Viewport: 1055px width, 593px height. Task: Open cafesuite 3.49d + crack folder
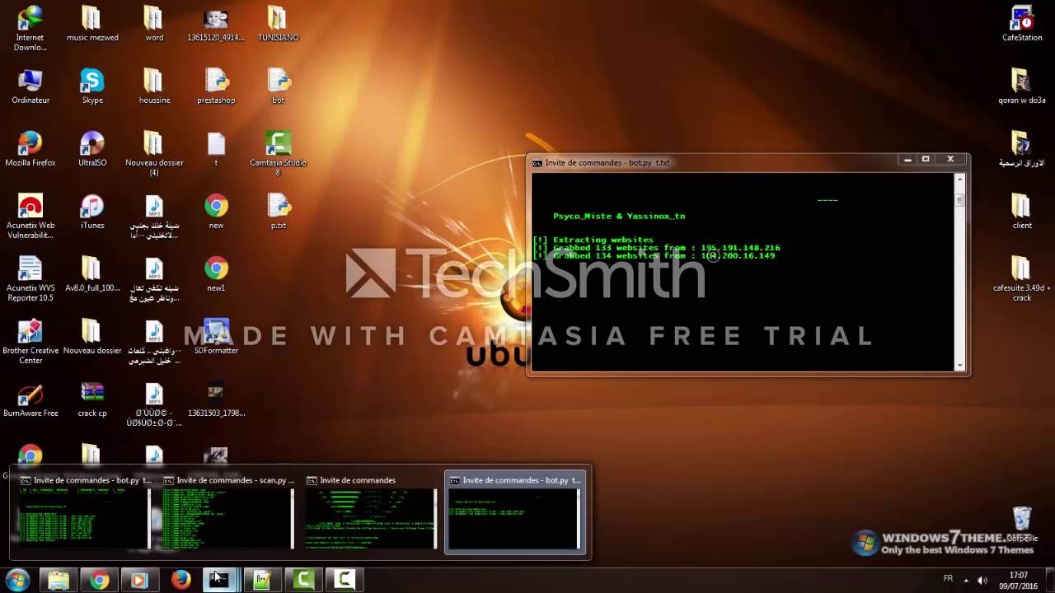[x=1022, y=278]
